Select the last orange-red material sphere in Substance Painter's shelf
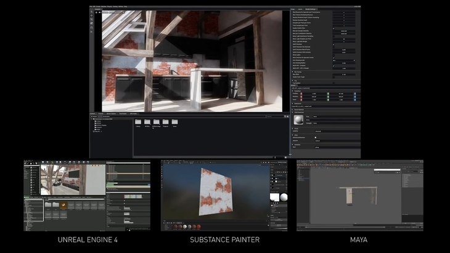Viewport: 450px width, 253px height. [x=198, y=227]
